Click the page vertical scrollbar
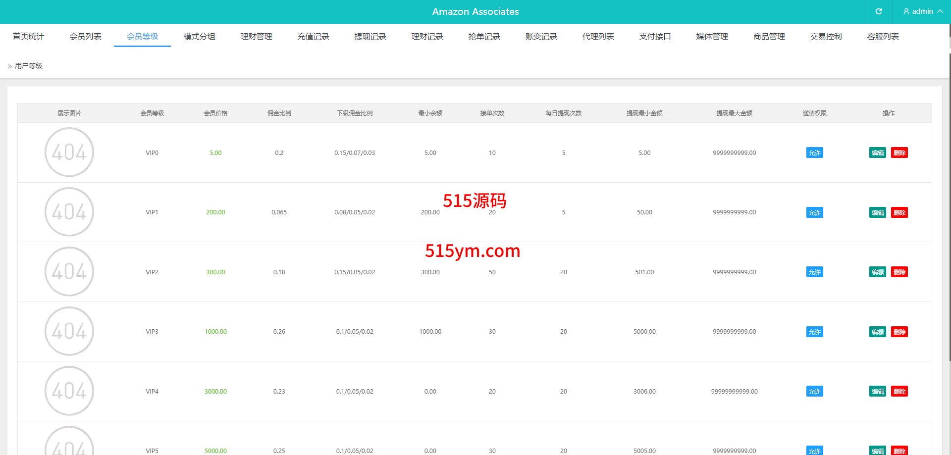The image size is (951, 455). point(949,198)
